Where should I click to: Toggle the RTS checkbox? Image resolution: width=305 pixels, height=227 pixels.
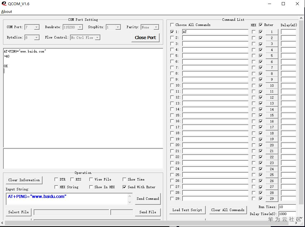[72, 179]
